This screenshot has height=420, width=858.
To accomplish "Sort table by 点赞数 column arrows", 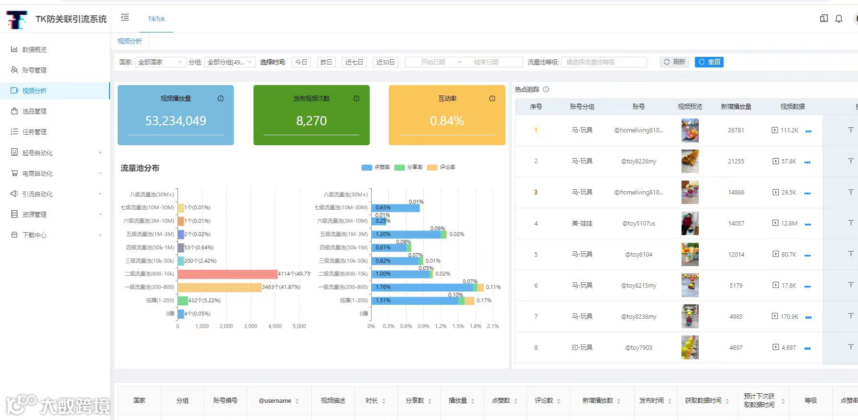I will (x=516, y=401).
